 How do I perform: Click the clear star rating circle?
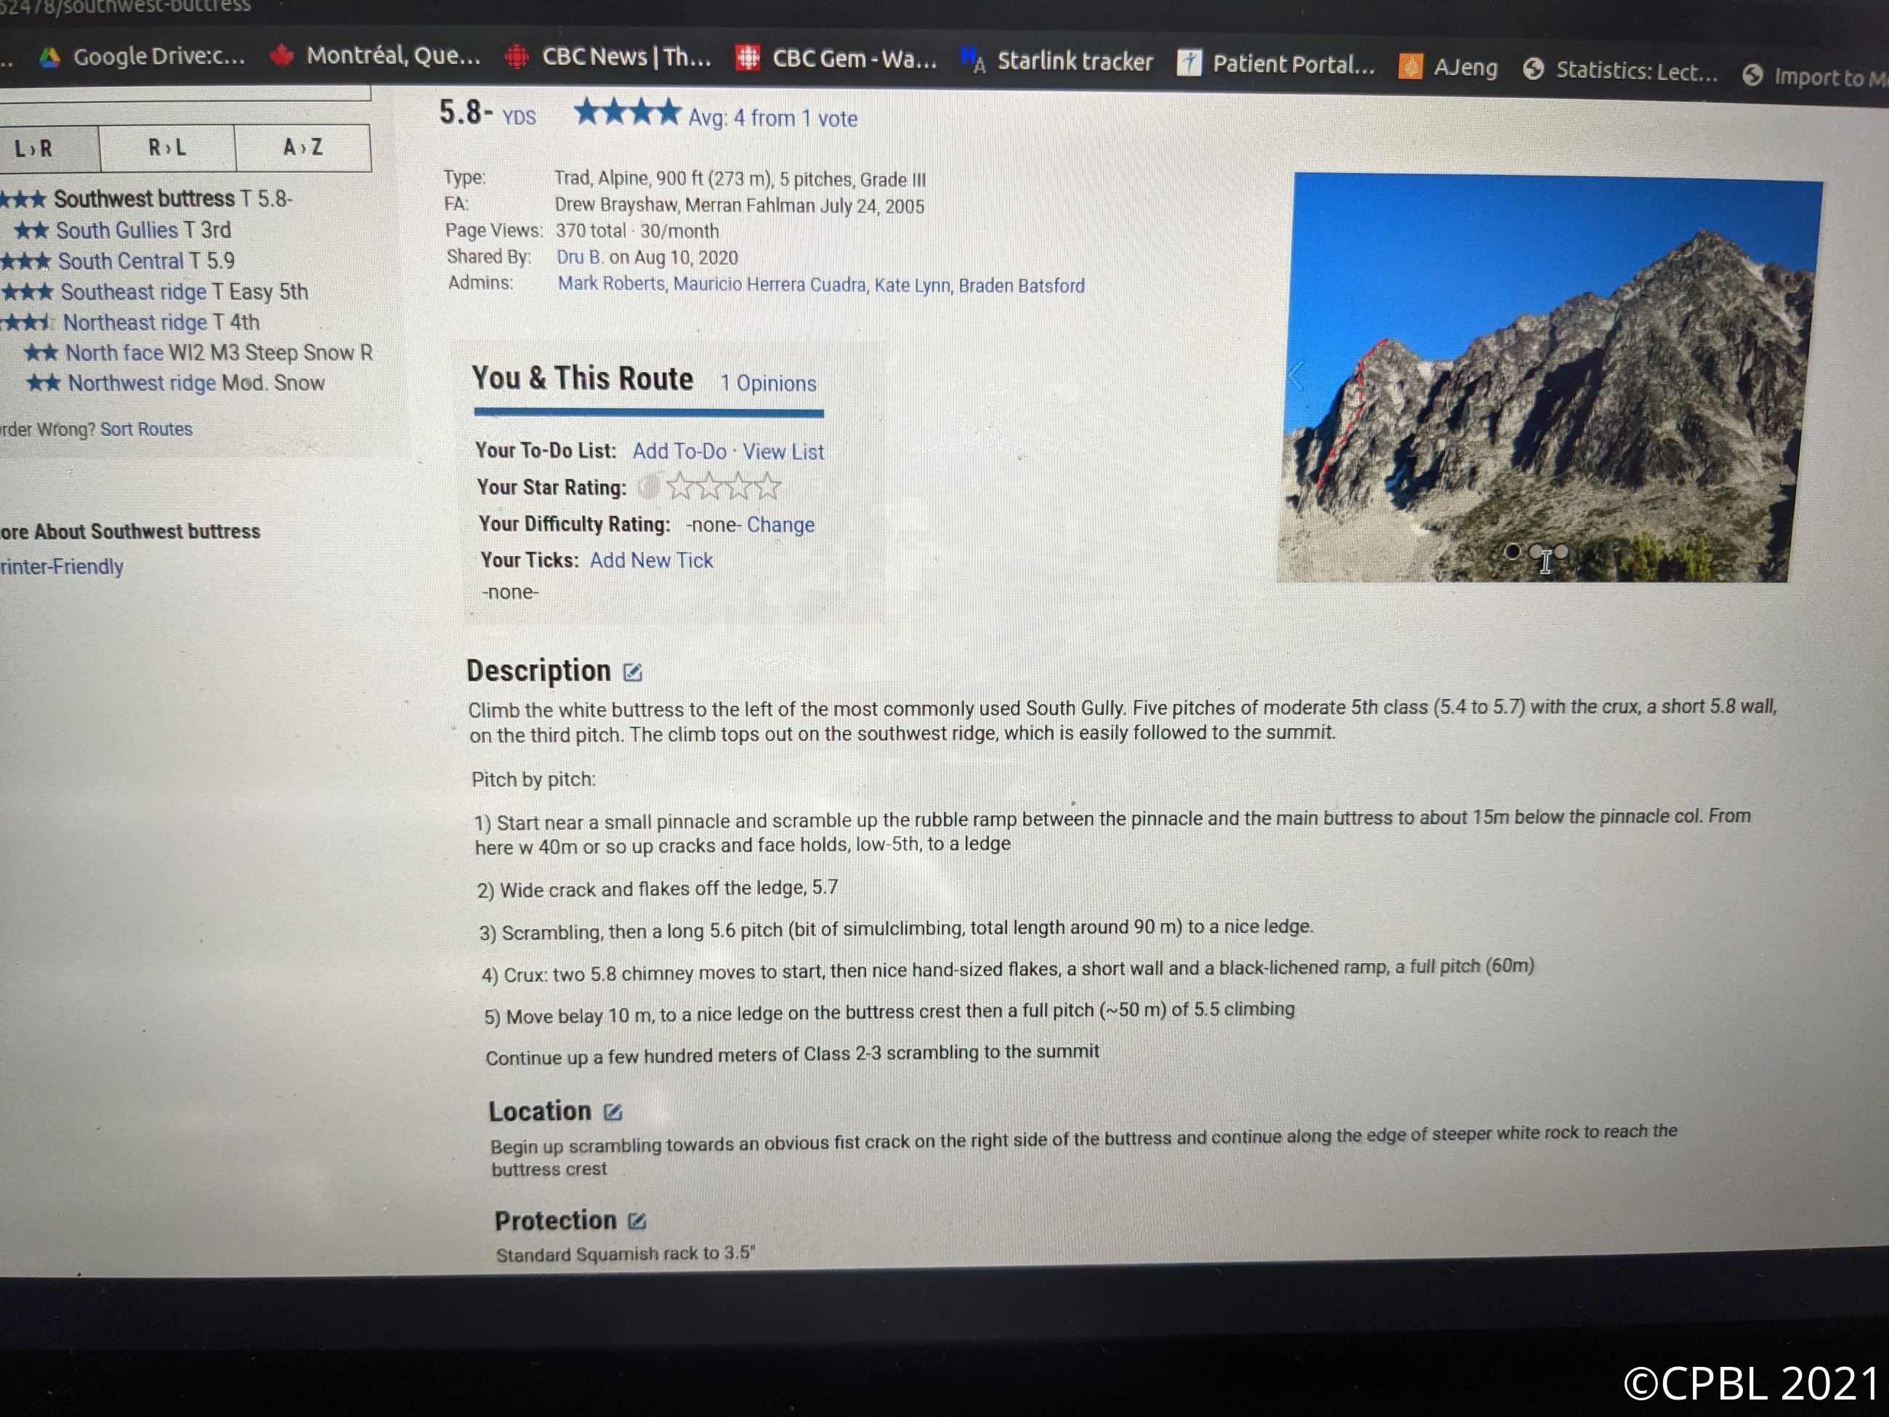coord(649,486)
